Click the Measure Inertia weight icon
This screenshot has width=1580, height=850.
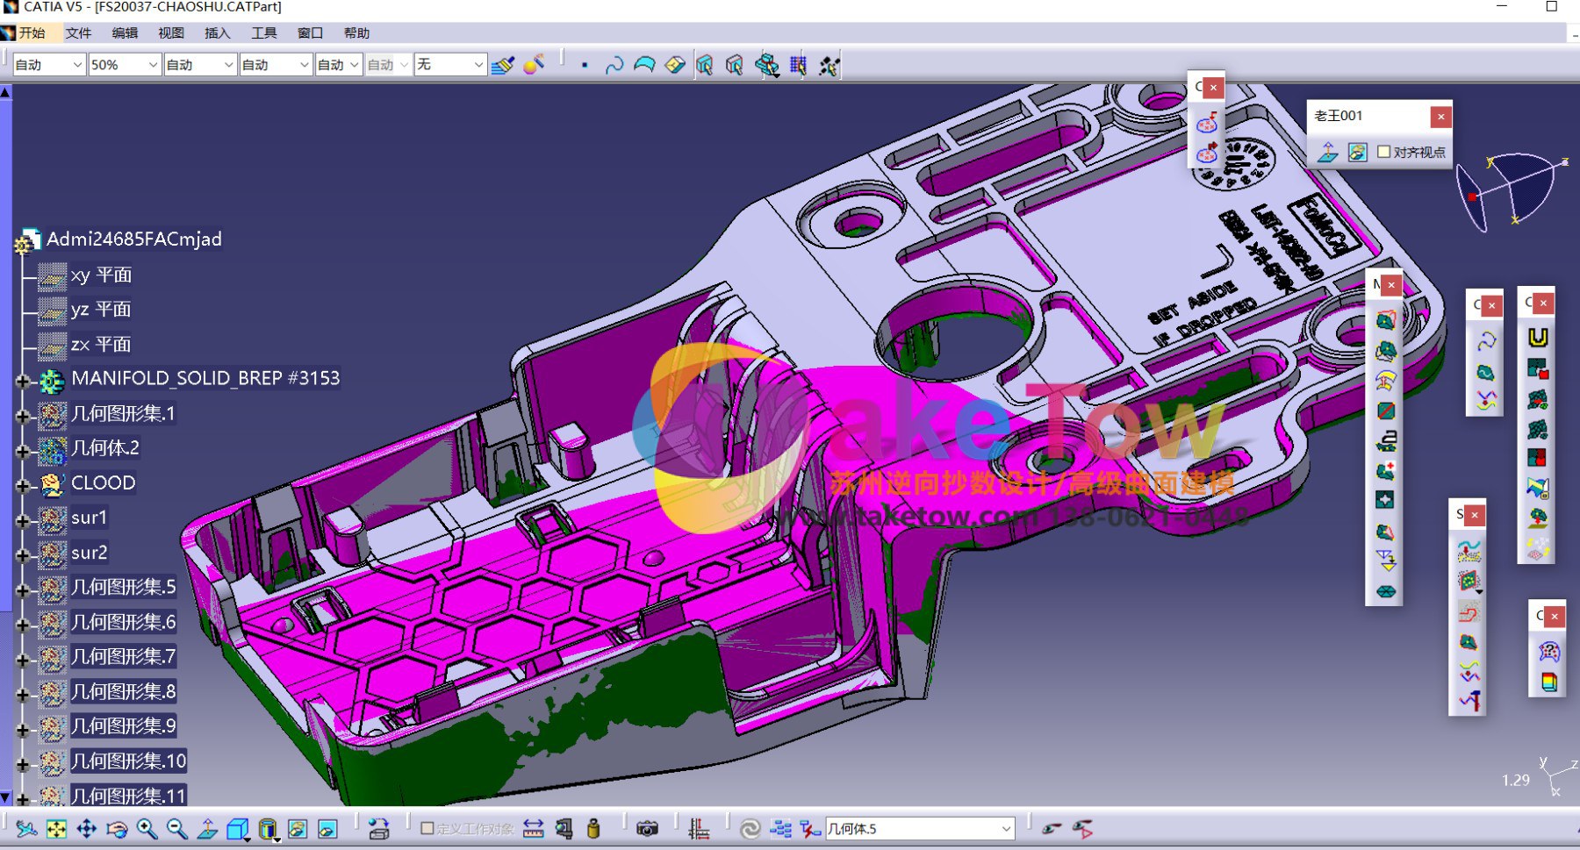(x=593, y=829)
